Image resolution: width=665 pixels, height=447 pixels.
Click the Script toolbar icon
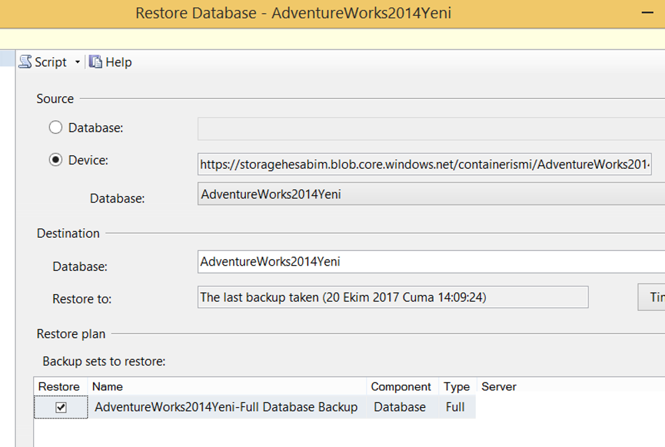coord(25,62)
